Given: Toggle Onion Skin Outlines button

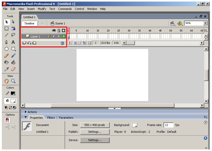Looking at the screenshot, I should click(79, 43).
